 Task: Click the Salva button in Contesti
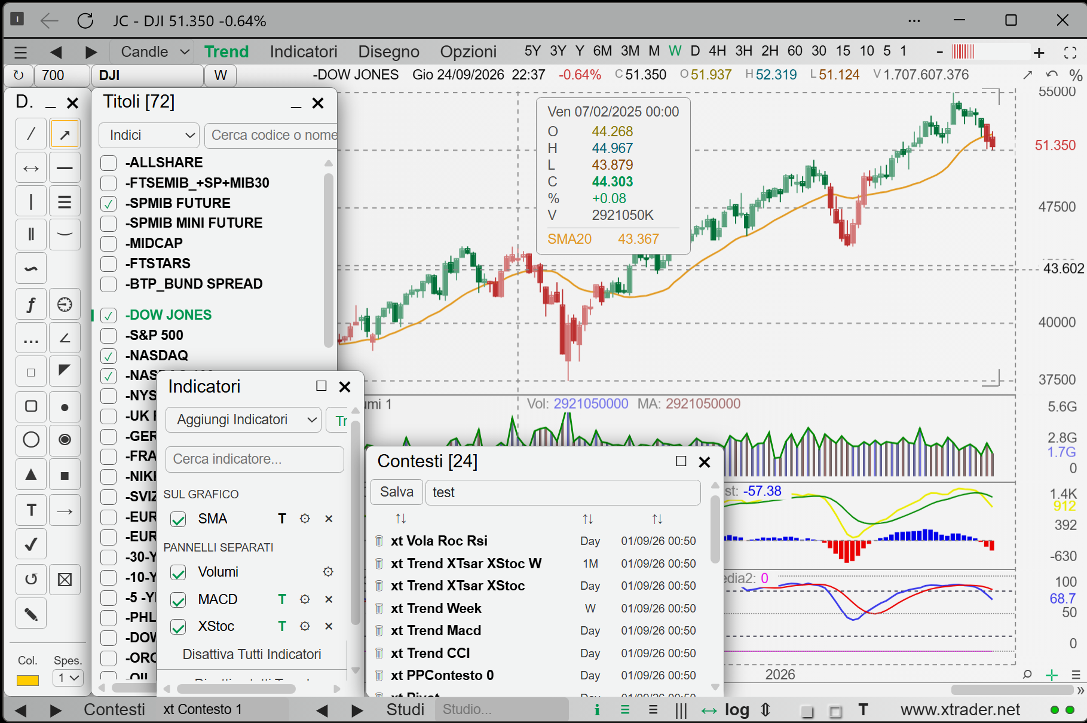[x=397, y=492]
